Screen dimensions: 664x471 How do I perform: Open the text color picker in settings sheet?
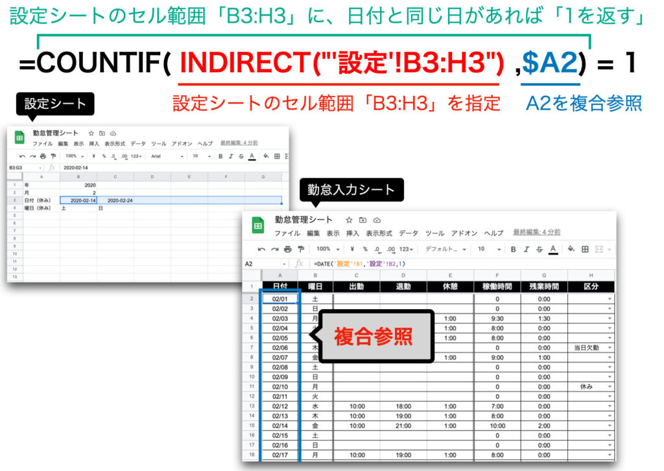pyautogui.click(x=252, y=157)
